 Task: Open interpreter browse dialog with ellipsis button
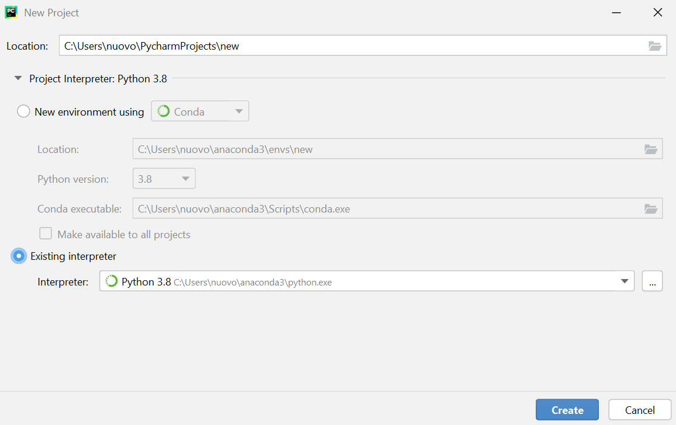click(x=652, y=281)
